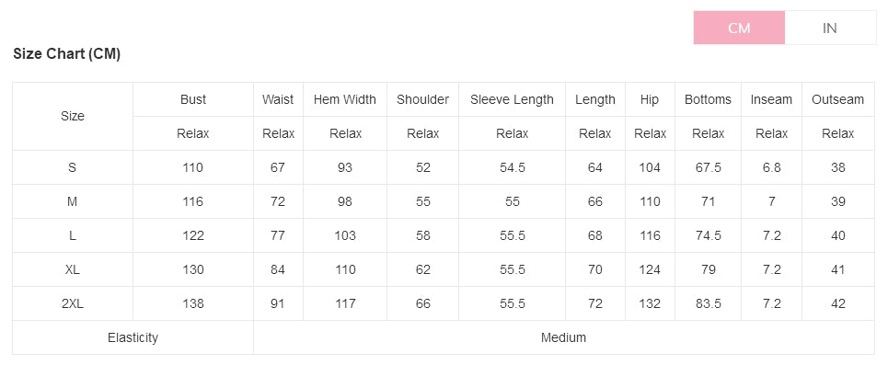This screenshot has width=888, height=365.
Task: Select the Bust column header
Action: tap(193, 99)
